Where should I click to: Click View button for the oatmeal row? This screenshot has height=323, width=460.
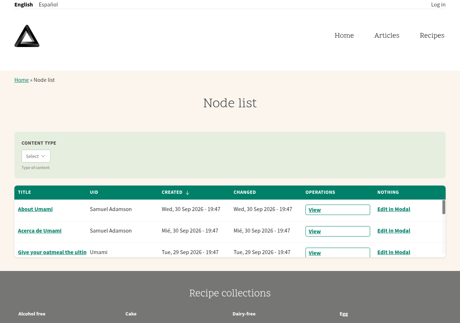click(338, 253)
